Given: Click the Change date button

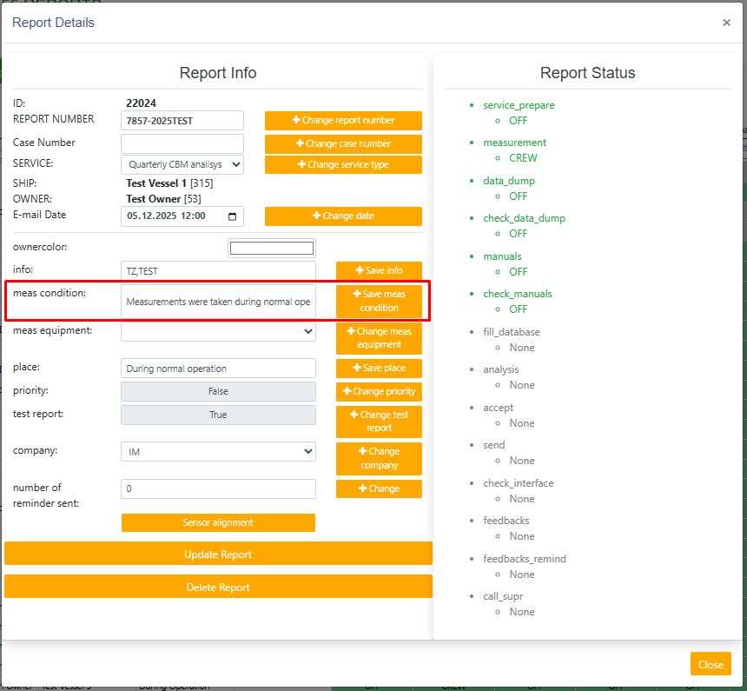Looking at the screenshot, I should coord(343,216).
